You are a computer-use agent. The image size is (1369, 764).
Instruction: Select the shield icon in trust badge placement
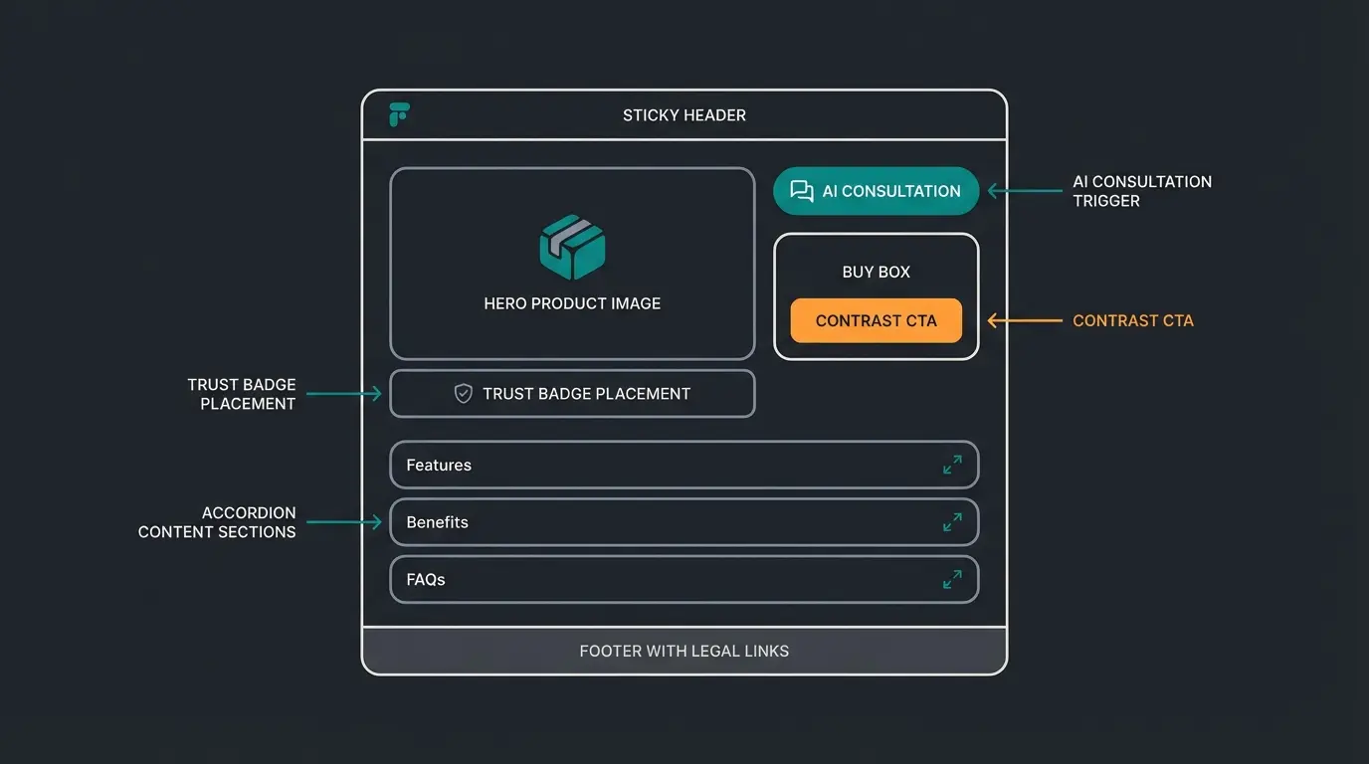pyautogui.click(x=463, y=393)
